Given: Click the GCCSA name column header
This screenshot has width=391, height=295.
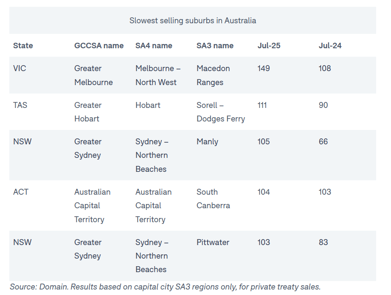Looking at the screenshot, I should tap(99, 46).
